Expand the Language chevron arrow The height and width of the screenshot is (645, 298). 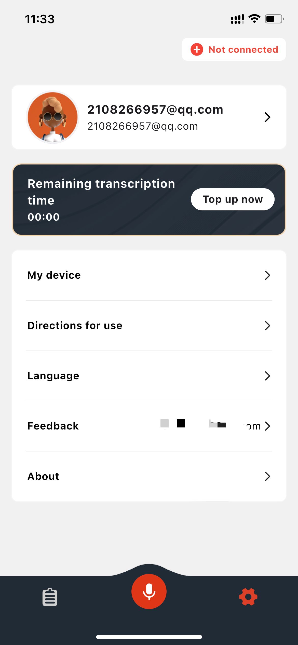[x=267, y=376]
